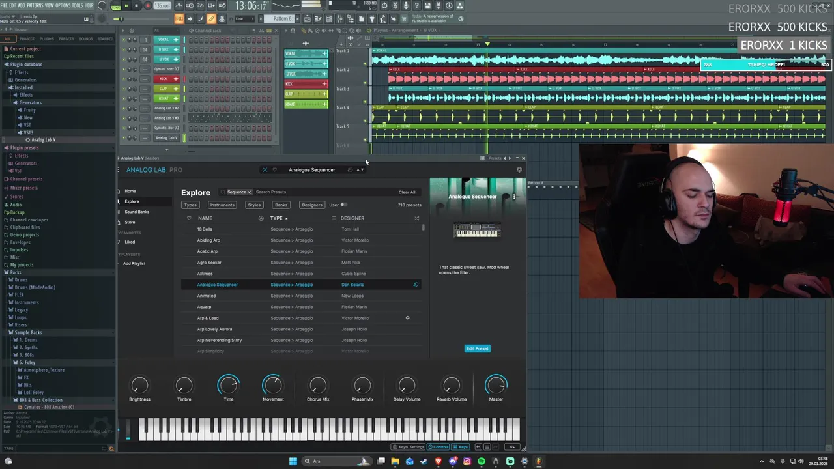Image resolution: width=834 pixels, height=469 pixels.
Task: Adjust the Reverb Volume knob
Action: [452, 386]
